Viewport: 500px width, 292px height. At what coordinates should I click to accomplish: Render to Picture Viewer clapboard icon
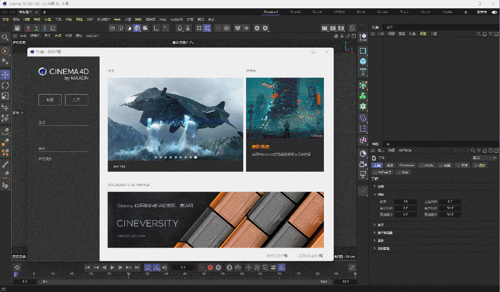333,28
